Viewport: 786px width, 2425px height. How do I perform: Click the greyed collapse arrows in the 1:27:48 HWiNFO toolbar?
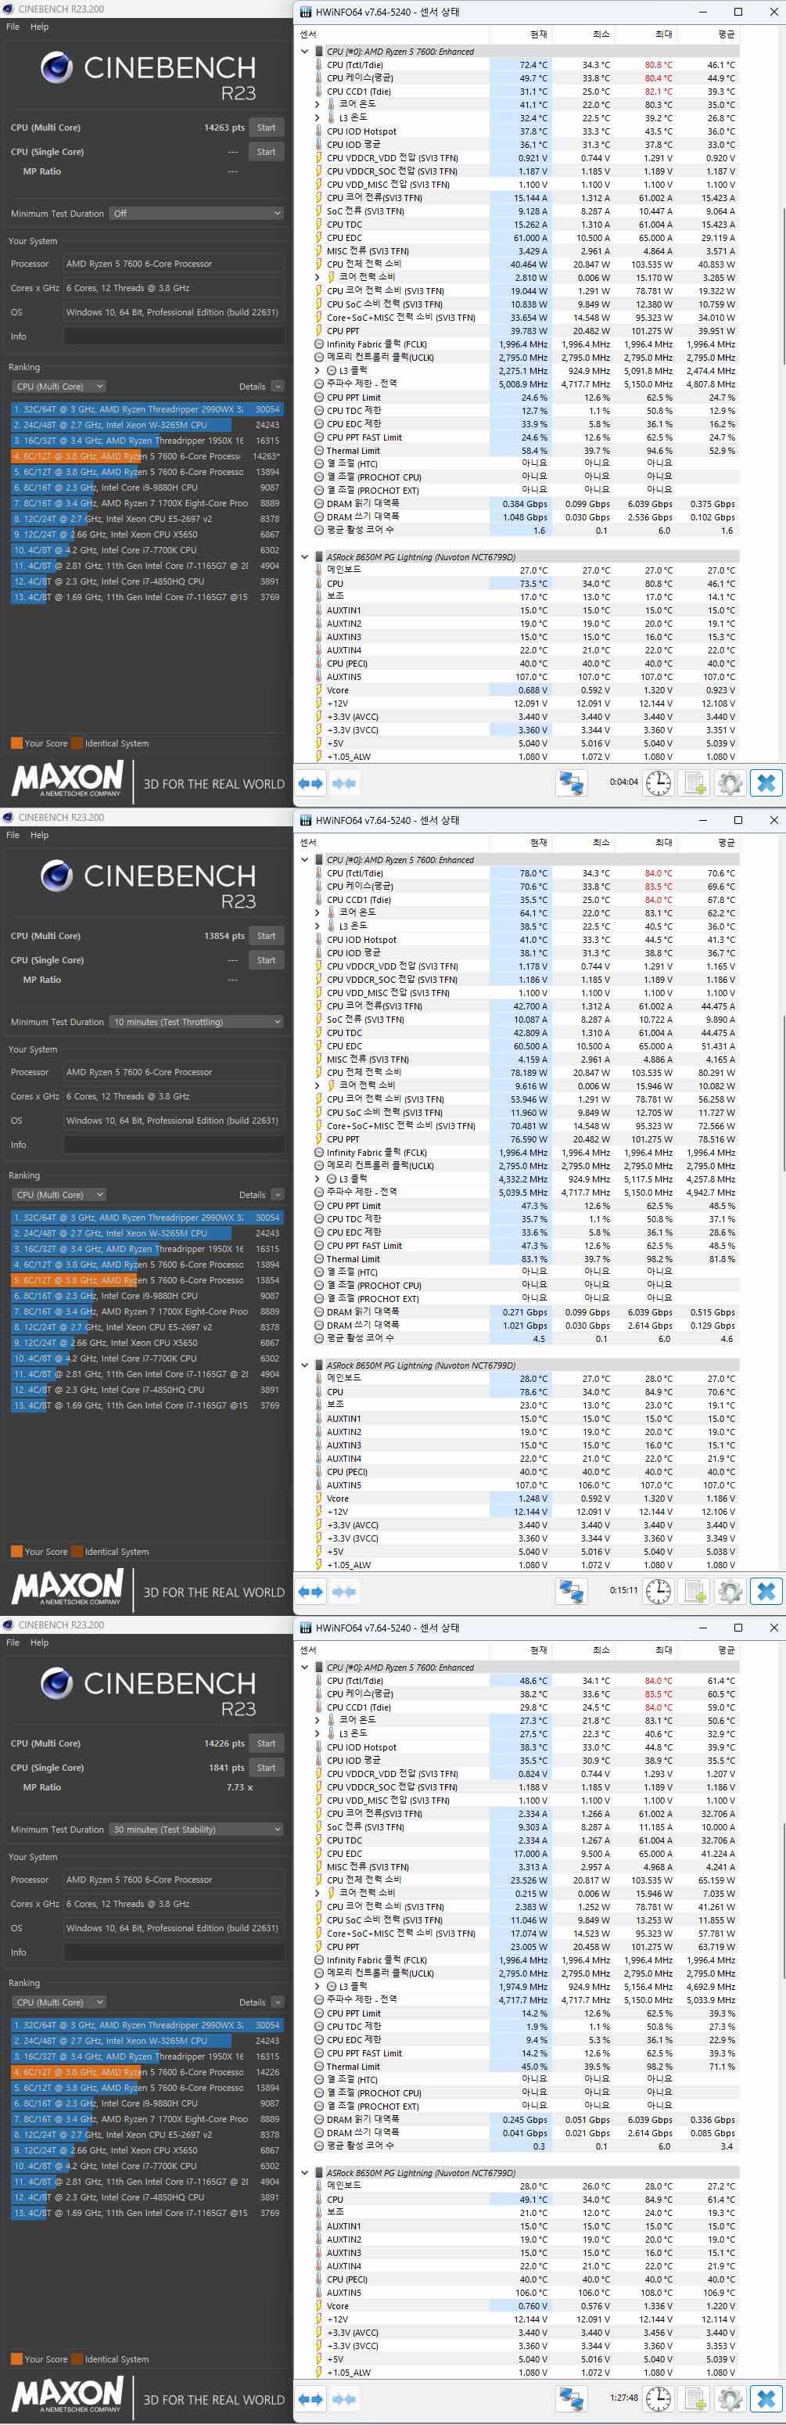click(x=345, y=2398)
